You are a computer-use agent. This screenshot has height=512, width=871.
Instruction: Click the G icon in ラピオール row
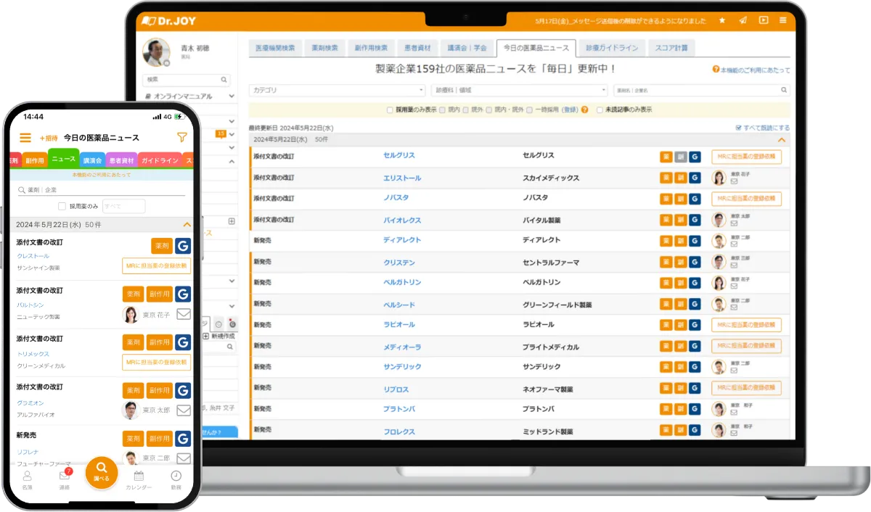(695, 325)
